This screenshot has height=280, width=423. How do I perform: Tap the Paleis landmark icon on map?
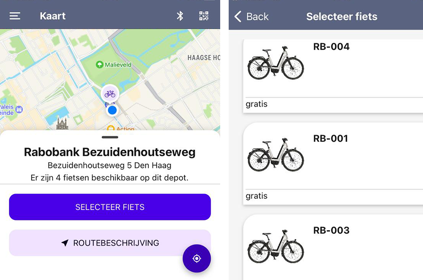[x=19, y=109]
